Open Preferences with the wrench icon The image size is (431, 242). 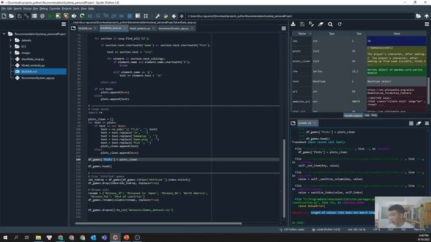(x=158, y=16)
